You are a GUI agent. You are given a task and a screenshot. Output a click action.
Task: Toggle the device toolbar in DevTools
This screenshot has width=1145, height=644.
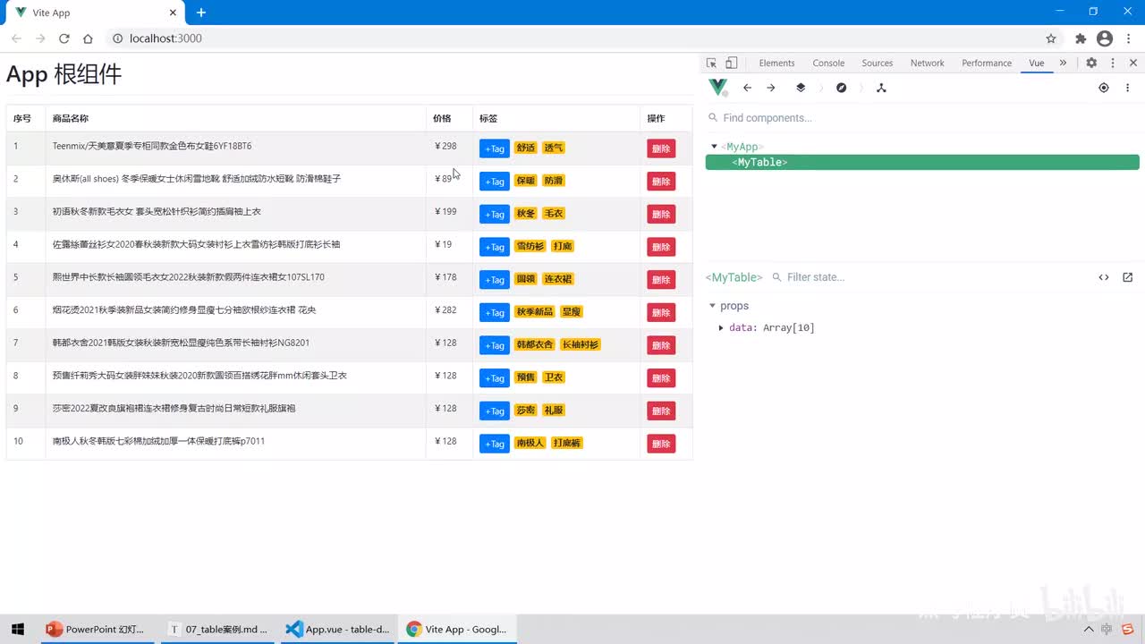pyautogui.click(x=732, y=63)
